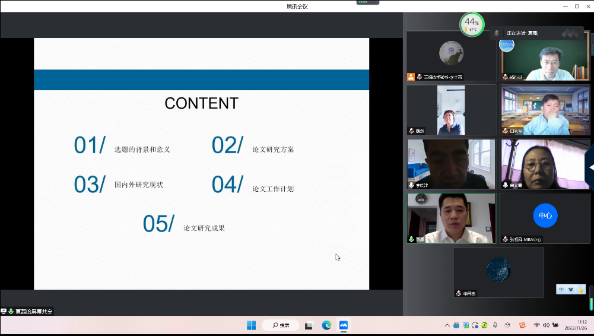Click the 中 input mode indicator
This screenshot has width=594, height=336.
click(x=561, y=289)
